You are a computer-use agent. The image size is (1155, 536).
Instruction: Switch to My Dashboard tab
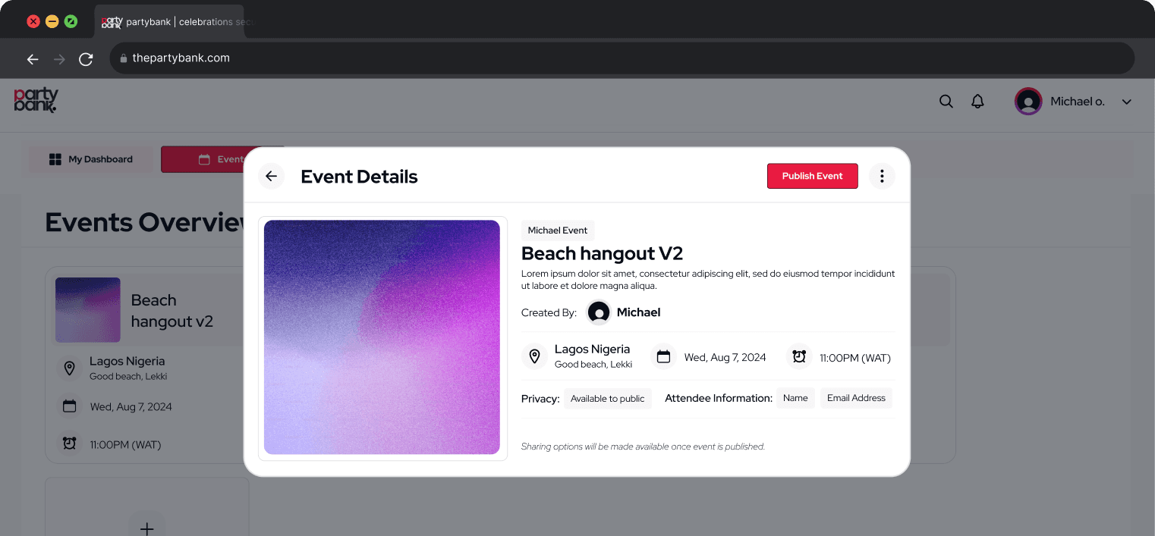pyautogui.click(x=91, y=159)
